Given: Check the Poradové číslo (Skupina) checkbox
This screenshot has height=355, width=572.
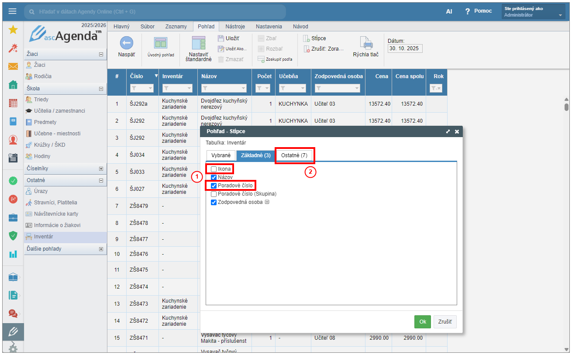Looking at the screenshot, I should [214, 194].
